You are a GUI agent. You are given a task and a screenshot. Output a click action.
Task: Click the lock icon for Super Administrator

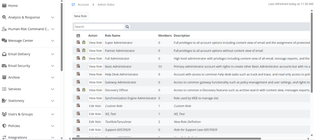(84, 42)
